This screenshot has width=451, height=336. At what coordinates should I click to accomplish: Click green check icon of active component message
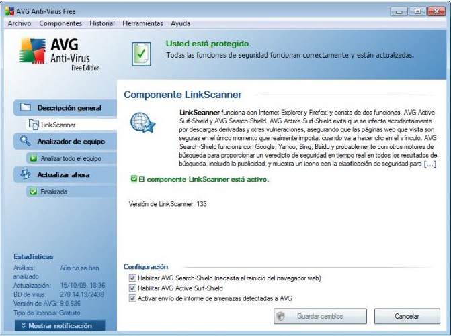[x=134, y=179]
